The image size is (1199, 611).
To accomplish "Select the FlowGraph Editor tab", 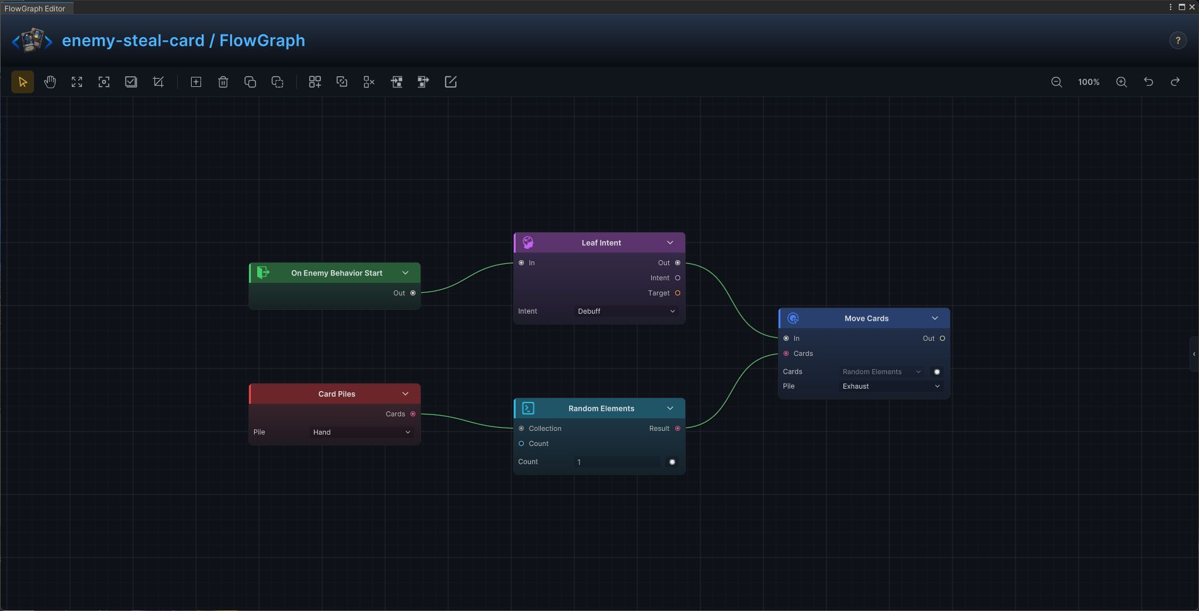I will pyautogui.click(x=37, y=8).
